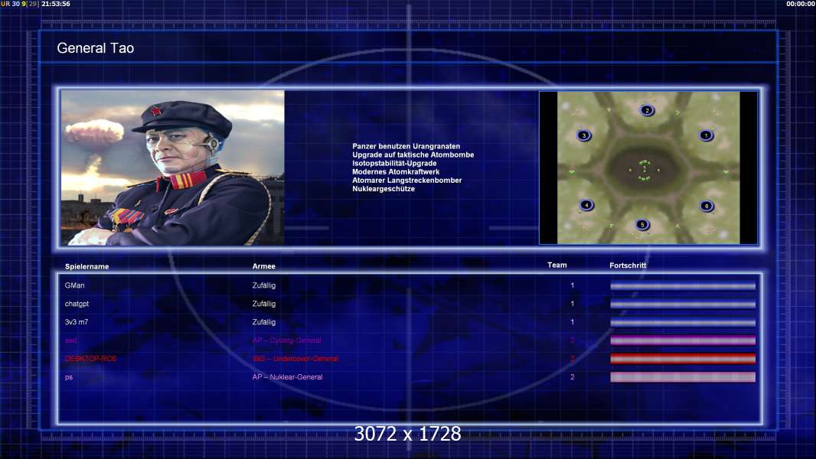Click the 00:00:00 timer readout
The image size is (816, 459).
pyautogui.click(x=801, y=4)
